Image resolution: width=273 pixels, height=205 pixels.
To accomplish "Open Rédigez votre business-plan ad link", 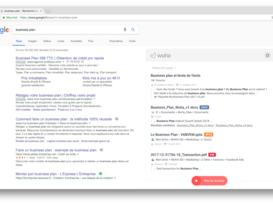I will tap(55, 95).
